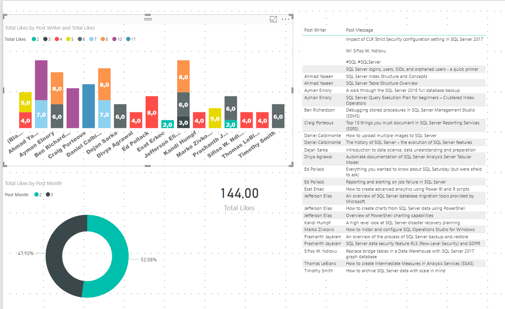Click Daniel Calbimonte's orange 8,0 segment
The width and height of the screenshot is (505, 309).
pyautogui.click(x=104, y=84)
